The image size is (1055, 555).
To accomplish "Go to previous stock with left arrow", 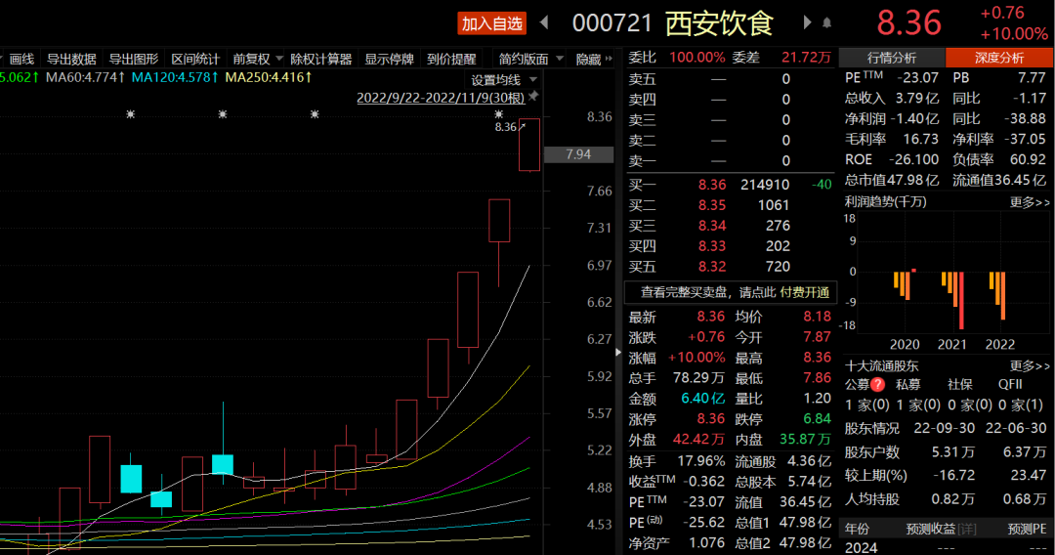I will 544,22.
